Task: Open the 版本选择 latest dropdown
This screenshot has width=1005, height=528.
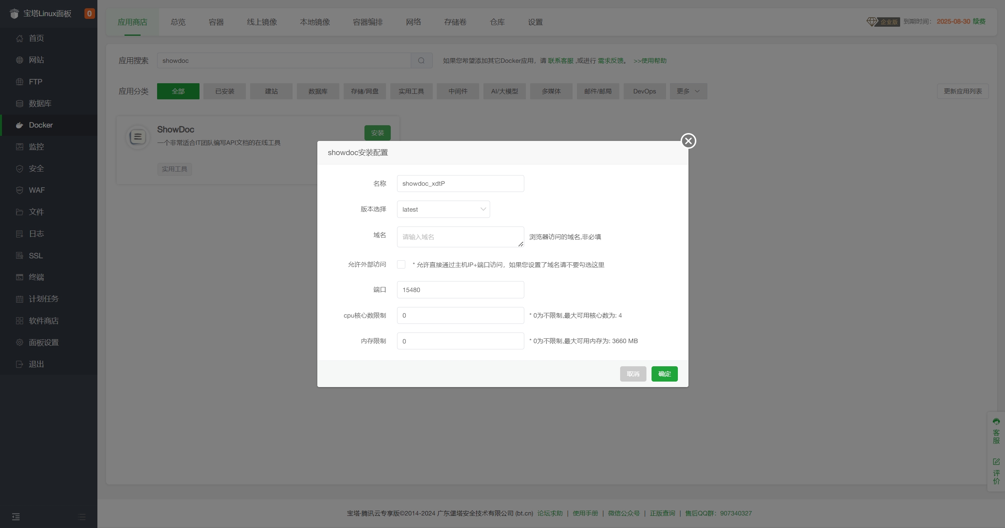Action: tap(443, 209)
